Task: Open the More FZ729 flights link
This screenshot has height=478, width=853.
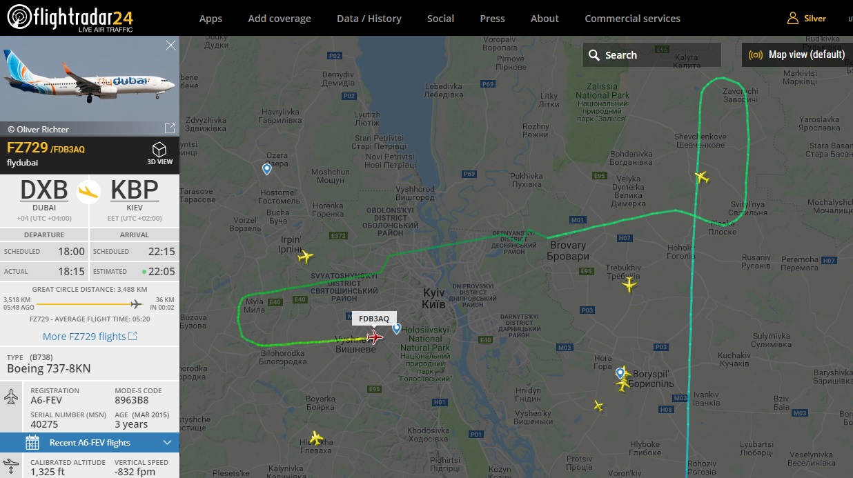Action: coord(90,337)
